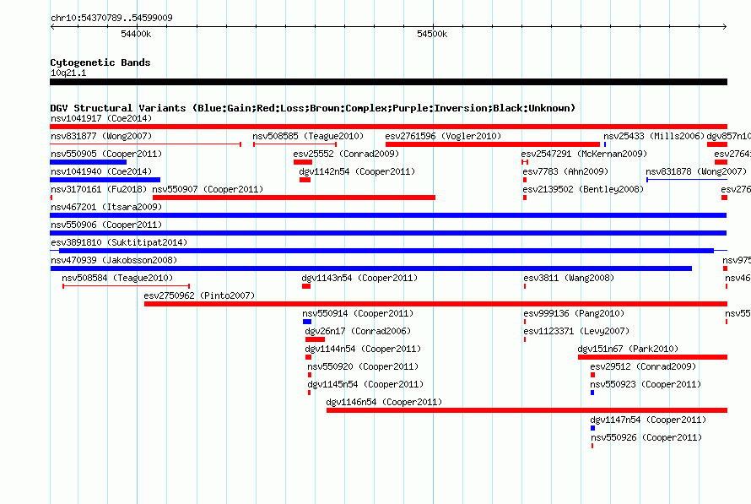The width and height of the screenshot is (751, 504).
Task: Click esv2547291 (McKernan2009) label
Action: (584, 154)
